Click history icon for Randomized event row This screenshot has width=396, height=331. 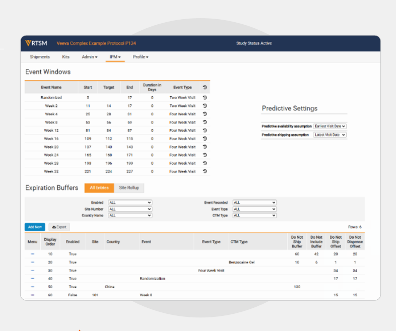205,97
